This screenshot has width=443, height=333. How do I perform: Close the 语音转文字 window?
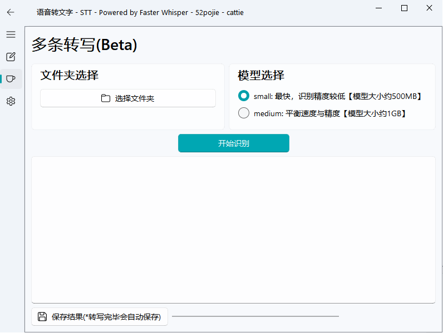click(429, 8)
